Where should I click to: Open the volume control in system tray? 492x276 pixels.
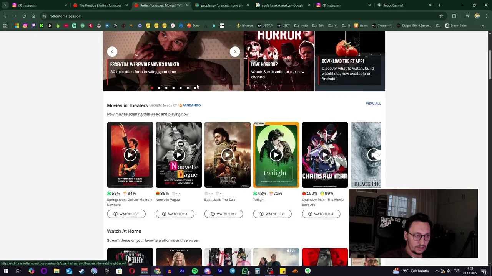tap(449, 271)
